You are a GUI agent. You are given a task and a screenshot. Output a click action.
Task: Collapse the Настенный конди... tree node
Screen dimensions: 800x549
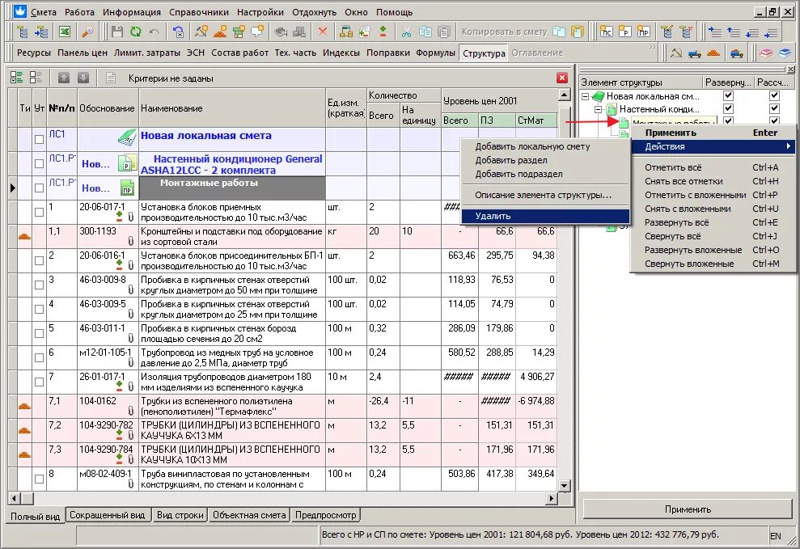tap(598, 109)
